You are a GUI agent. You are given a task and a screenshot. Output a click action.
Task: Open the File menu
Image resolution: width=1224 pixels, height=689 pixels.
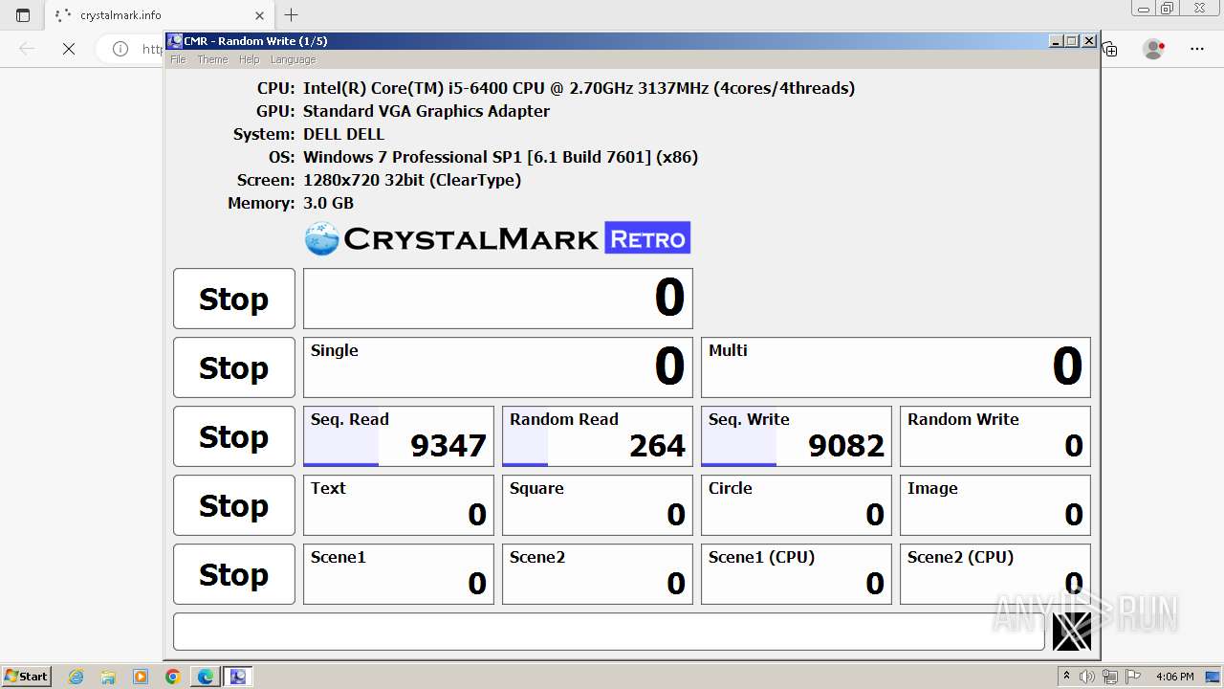pyautogui.click(x=178, y=59)
